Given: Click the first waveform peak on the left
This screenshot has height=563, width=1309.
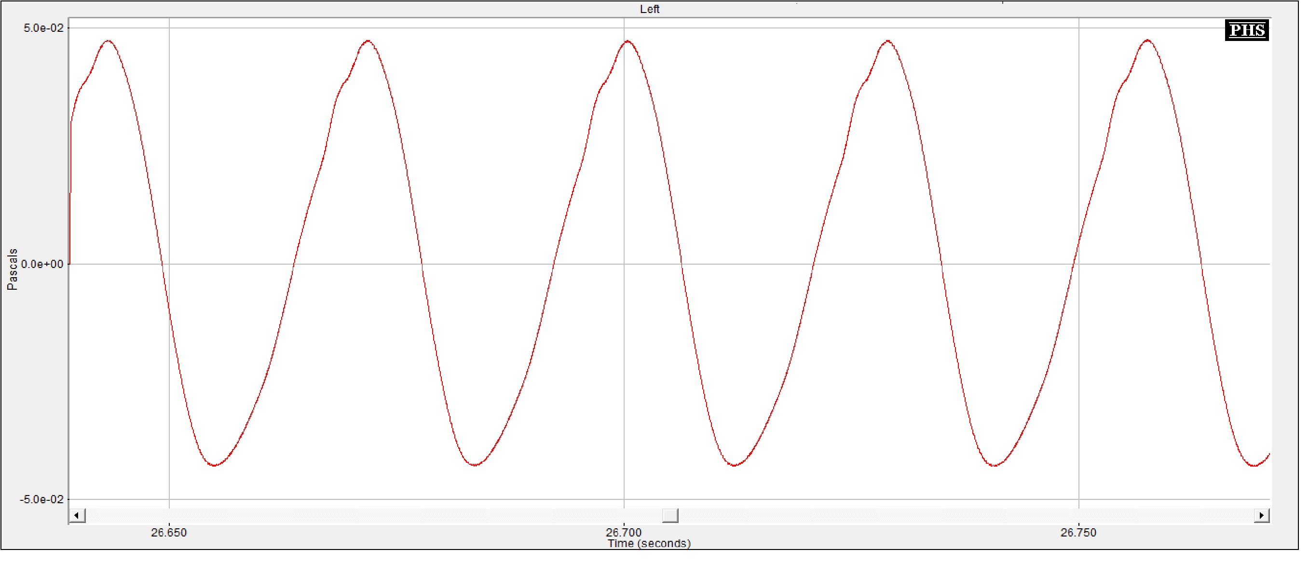Looking at the screenshot, I should click(x=109, y=41).
